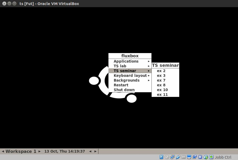Click the keyboard capture green arrow icon
The height and width of the screenshot is (160, 238).
pos(211,157)
